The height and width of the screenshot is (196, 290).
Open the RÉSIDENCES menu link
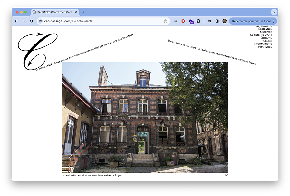coord(264,29)
